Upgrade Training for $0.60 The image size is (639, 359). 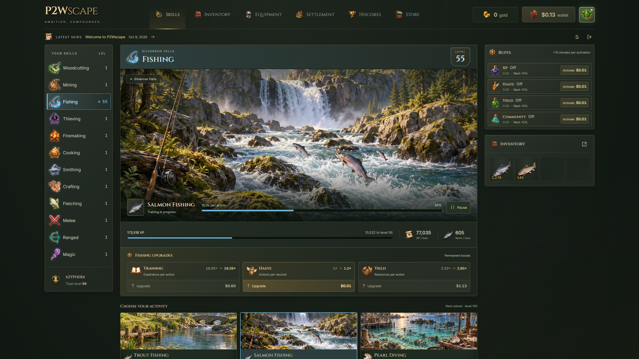click(183, 286)
